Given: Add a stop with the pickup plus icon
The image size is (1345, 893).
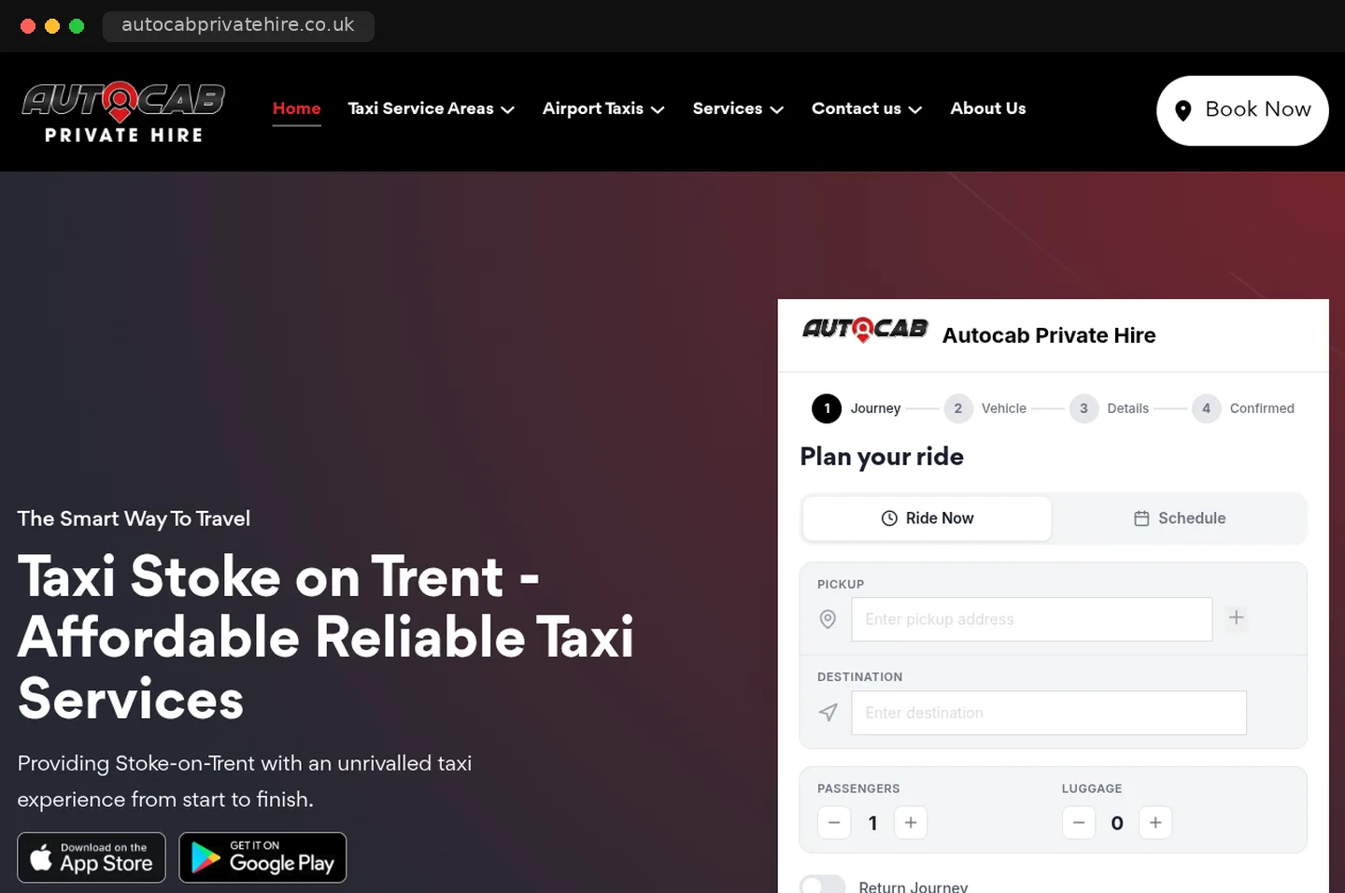Looking at the screenshot, I should click(1236, 617).
